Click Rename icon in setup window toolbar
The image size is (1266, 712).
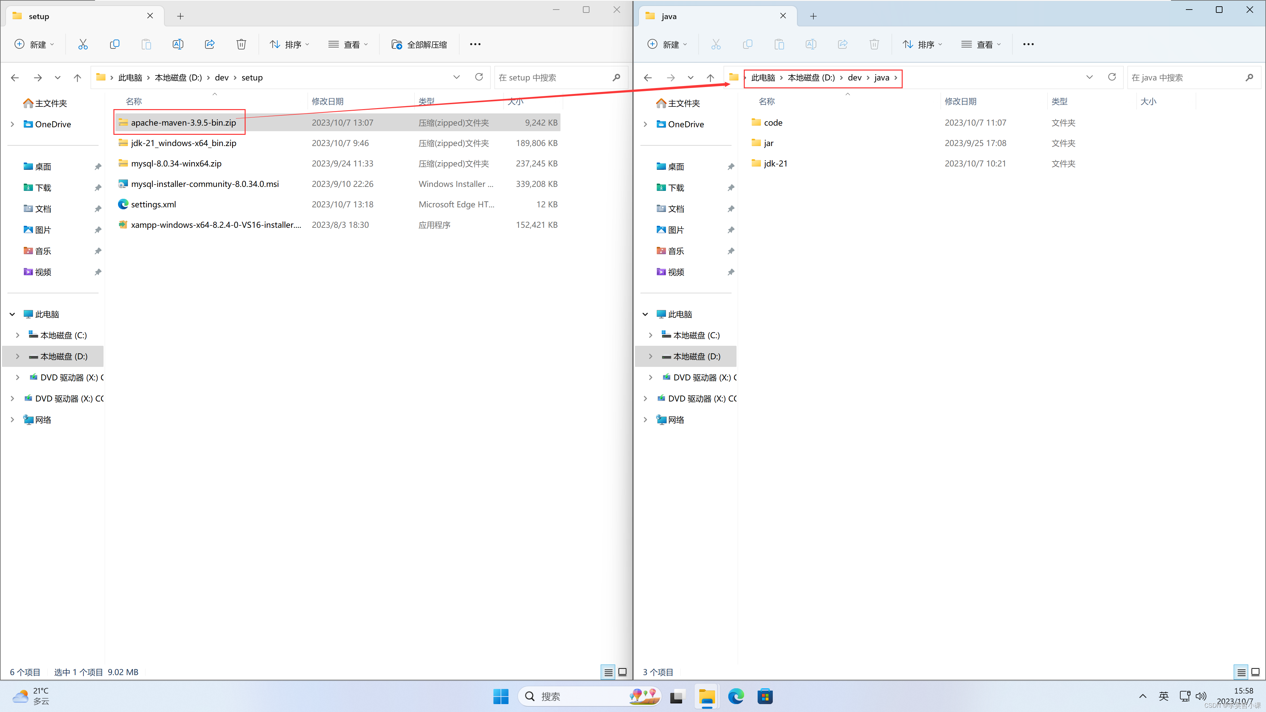click(178, 44)
